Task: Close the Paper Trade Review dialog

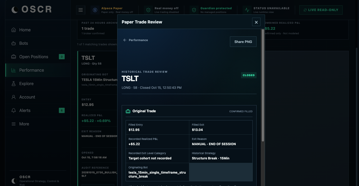Action: [256, 22]
